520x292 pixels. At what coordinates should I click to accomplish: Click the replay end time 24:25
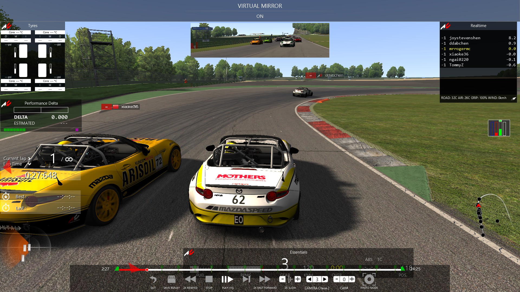(x=415, y=269)
